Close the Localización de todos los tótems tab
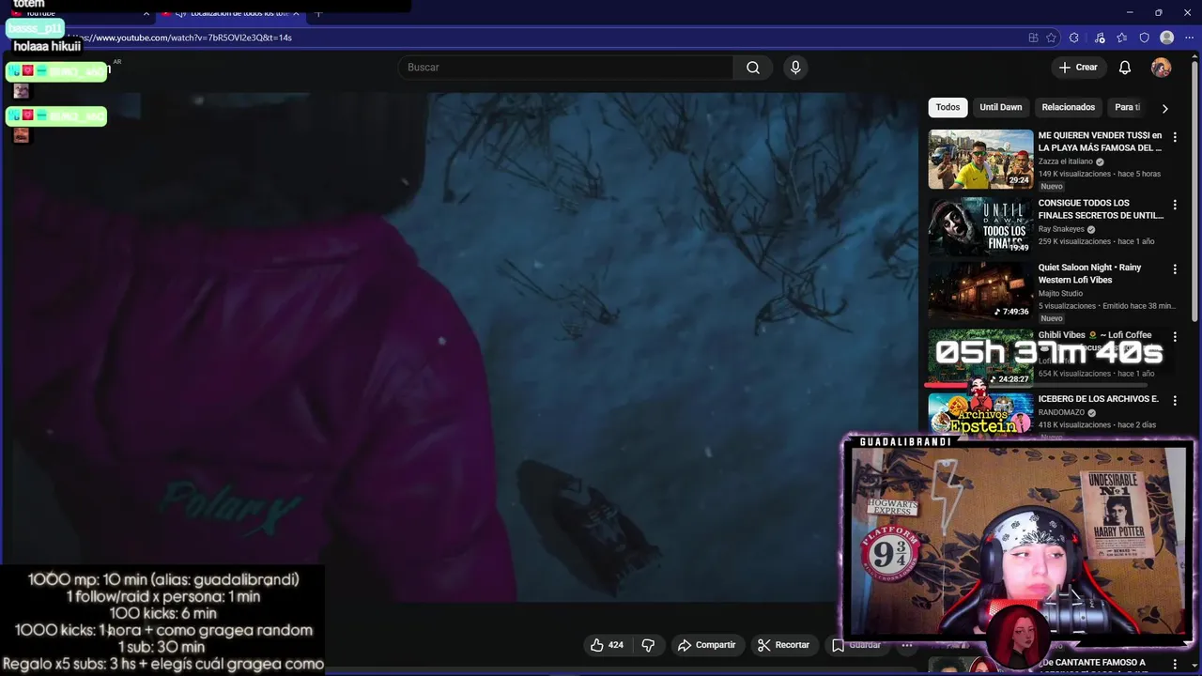The image size is (1202, 676). 297,13
